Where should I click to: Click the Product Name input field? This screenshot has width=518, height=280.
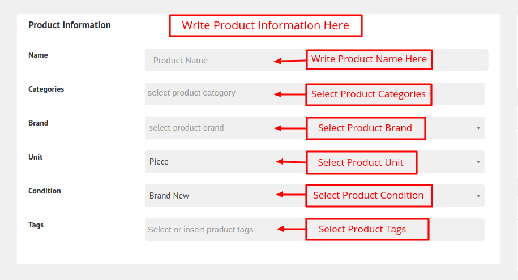(209, 61)
